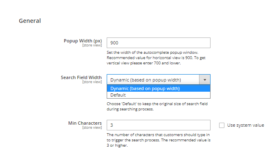This screenshot has height=163, width=280.
Task: Click the store view scope under Min Characters
Action: 92,128
